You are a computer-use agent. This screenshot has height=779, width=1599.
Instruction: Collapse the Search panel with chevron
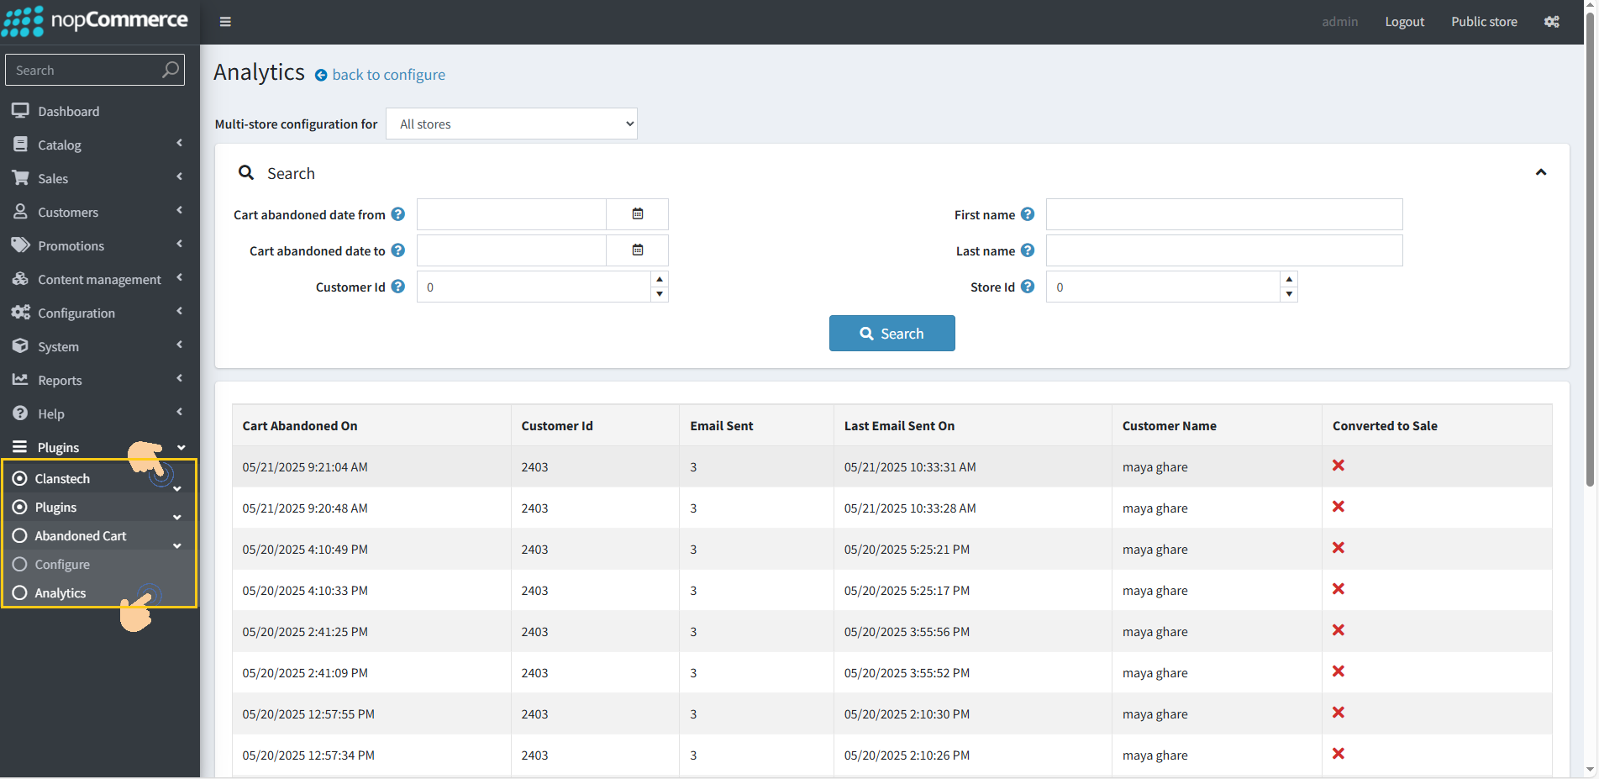click(x=1540, y=172)
